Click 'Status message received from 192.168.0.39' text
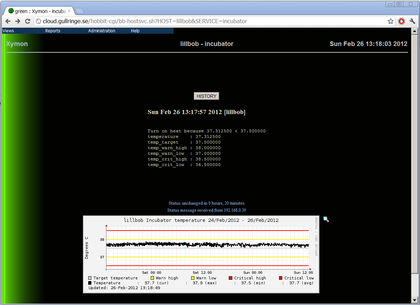Screen dimensions: 420x305 [207, 210]
